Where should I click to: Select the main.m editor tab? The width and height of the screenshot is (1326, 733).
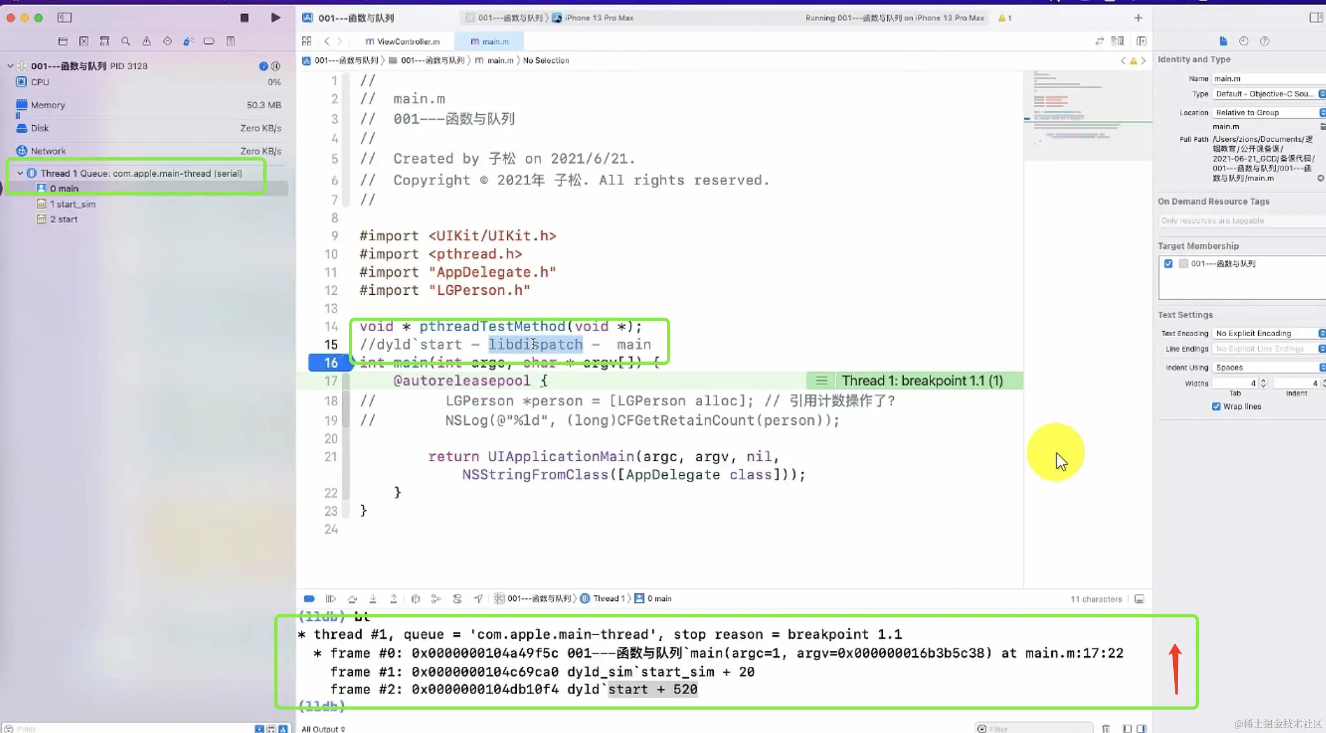coord(490,41)
